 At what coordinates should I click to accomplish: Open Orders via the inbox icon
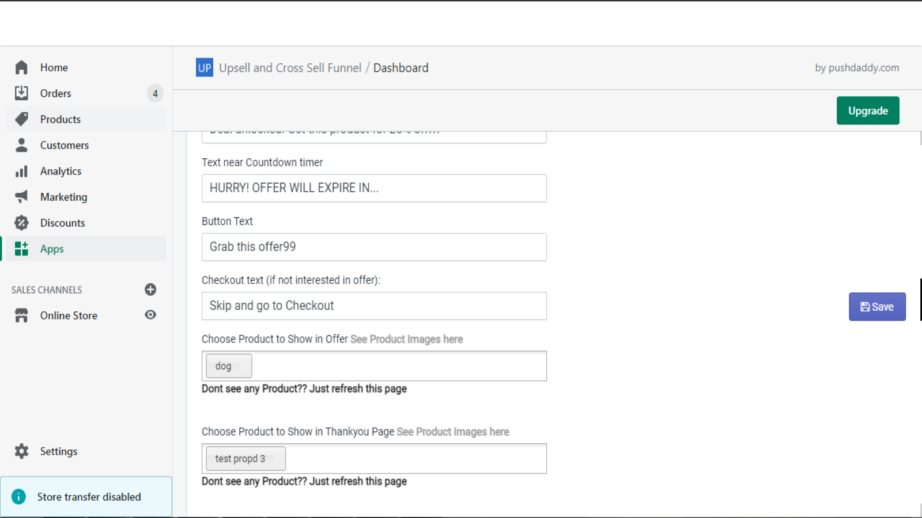coord(21,93)
